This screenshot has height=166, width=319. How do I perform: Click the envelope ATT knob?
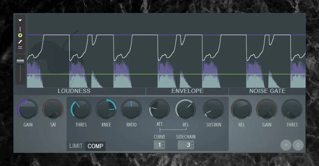point(159,109)
